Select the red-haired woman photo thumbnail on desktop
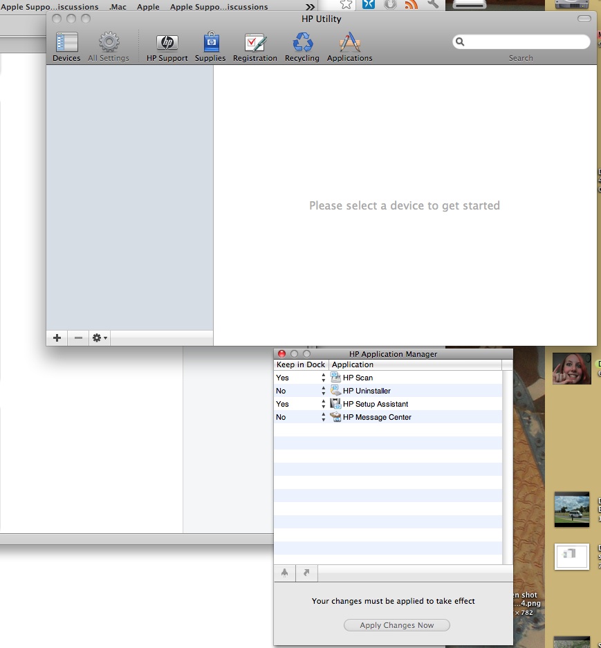 click(x=572, y=369)
